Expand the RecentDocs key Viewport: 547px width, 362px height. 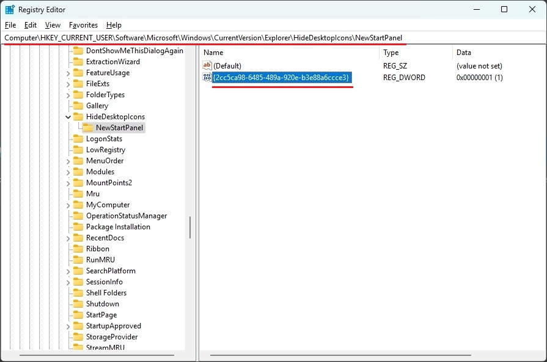pos(68,238)
